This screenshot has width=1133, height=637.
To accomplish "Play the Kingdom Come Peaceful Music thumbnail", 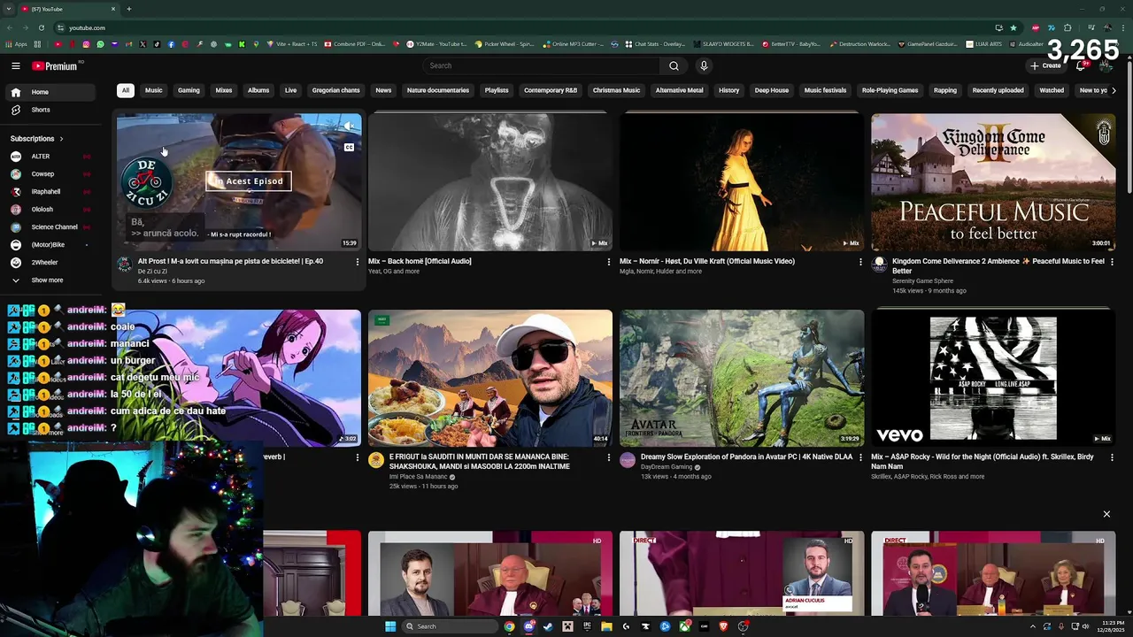I will [993, 182].
